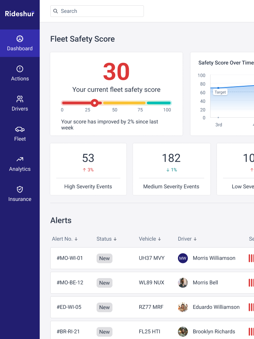Click the Insurance shield icon
Image resolution: width=254 pixels, height=339 pixels.
coord(20,190)
